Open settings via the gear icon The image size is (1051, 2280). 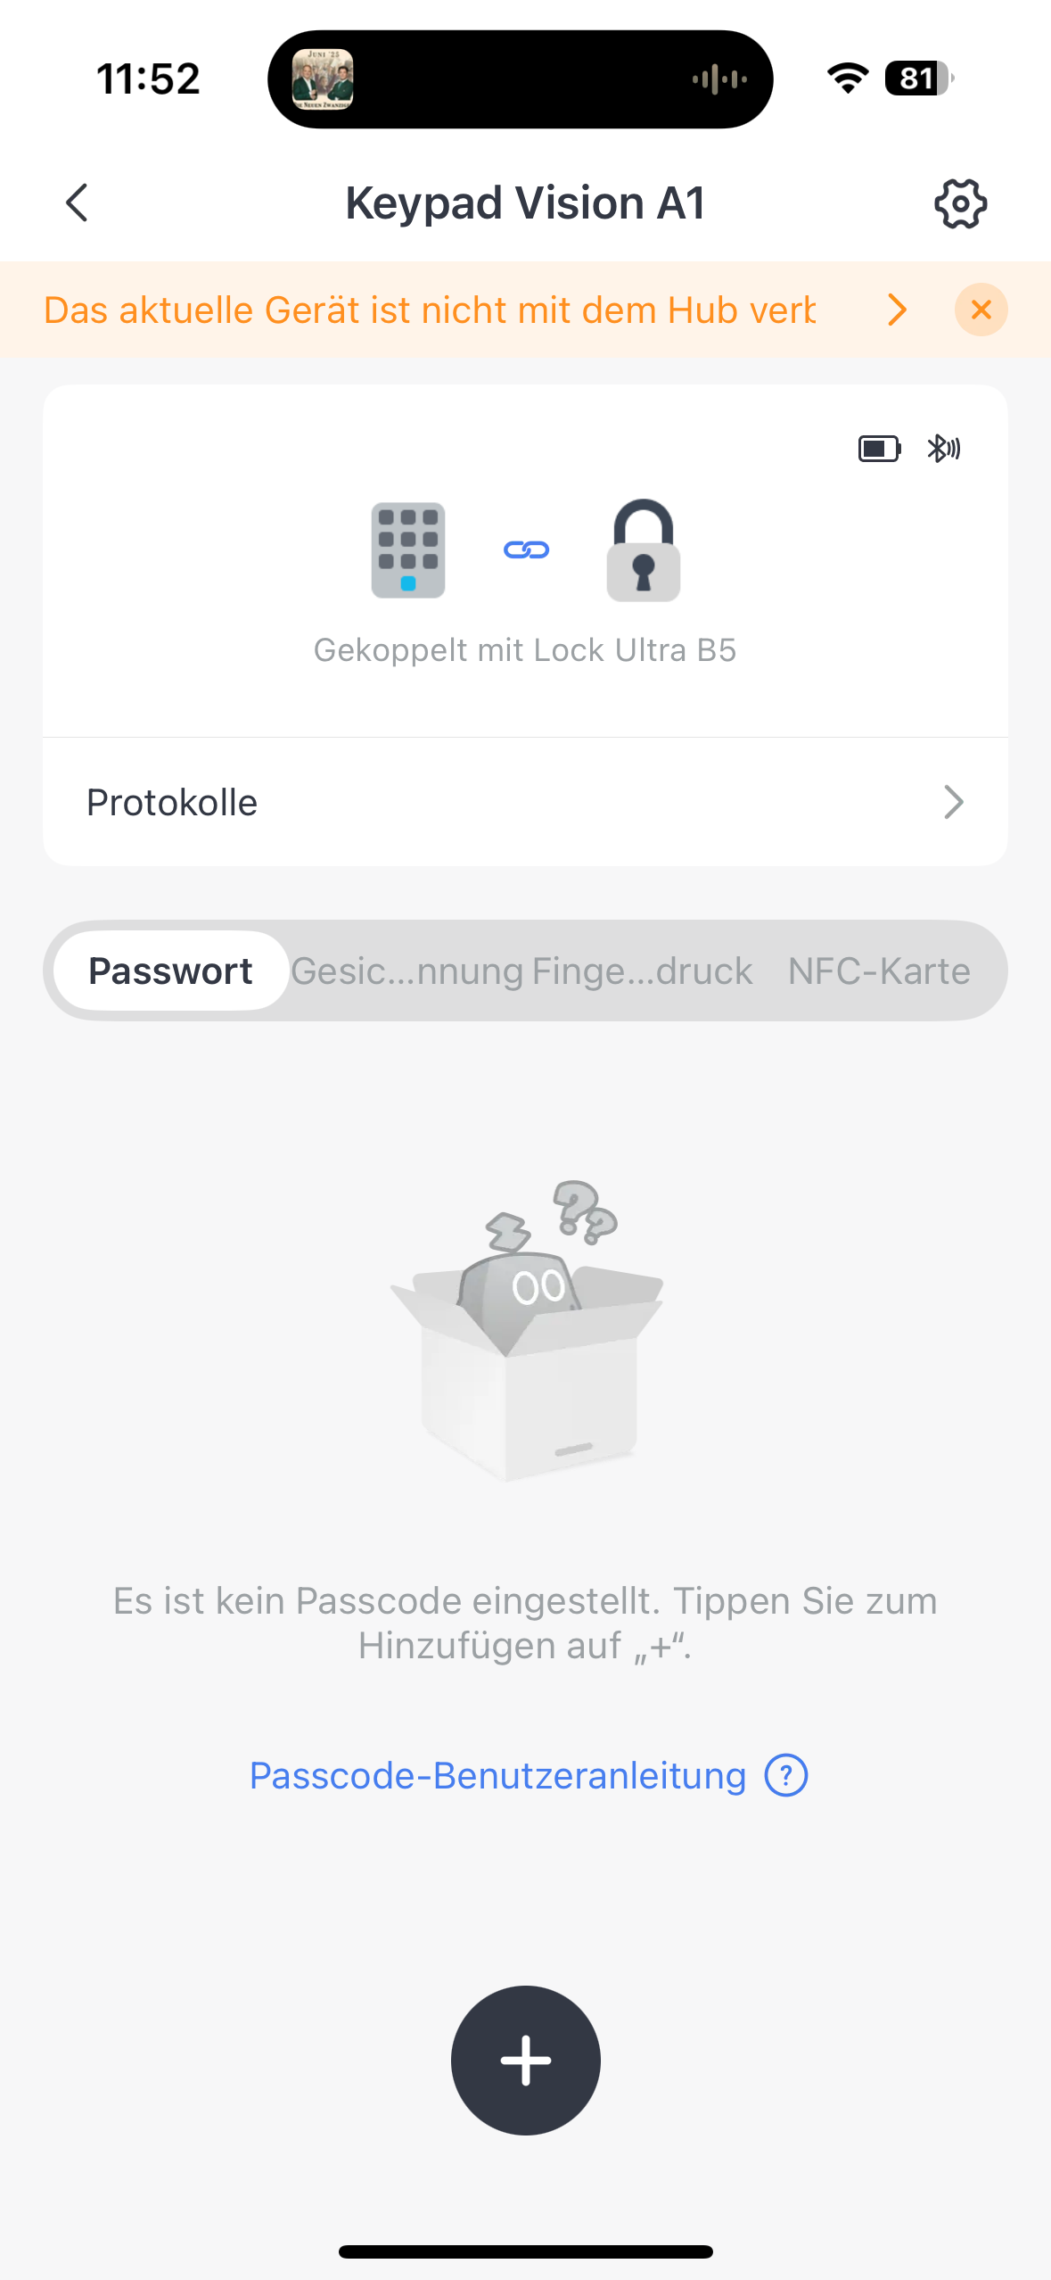click(960, 204)
